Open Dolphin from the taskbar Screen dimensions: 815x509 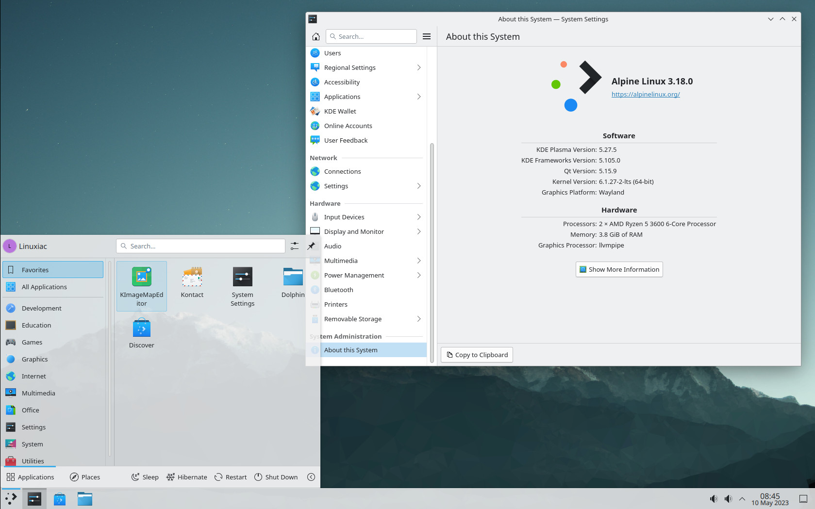click(85, 499)
